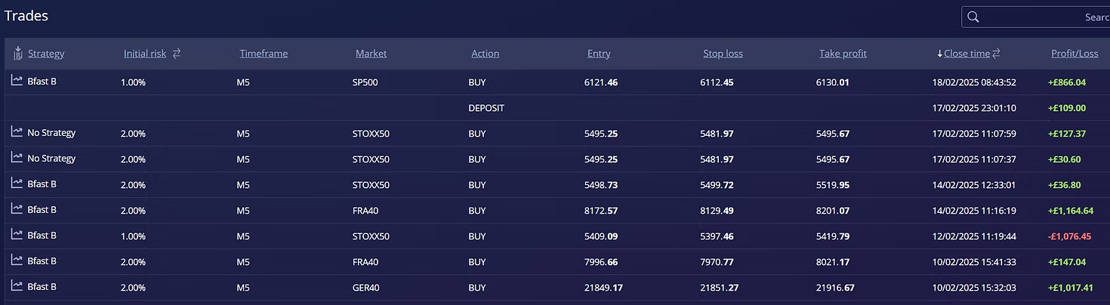
Task: Open chart icon for 8172.57 FRA40 trade
Action: tap(17, 209)
